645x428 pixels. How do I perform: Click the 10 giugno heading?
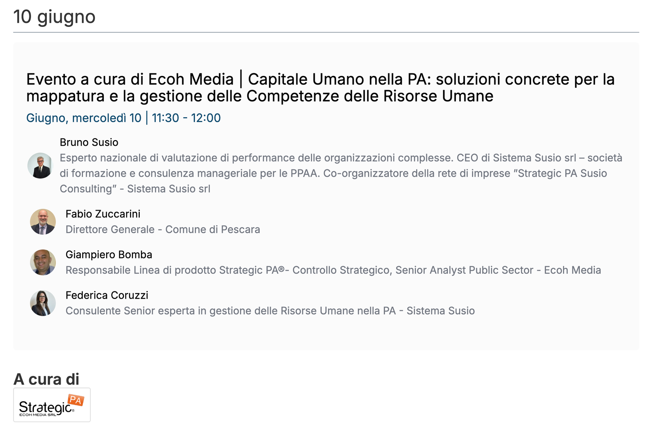tap(54, 16)
